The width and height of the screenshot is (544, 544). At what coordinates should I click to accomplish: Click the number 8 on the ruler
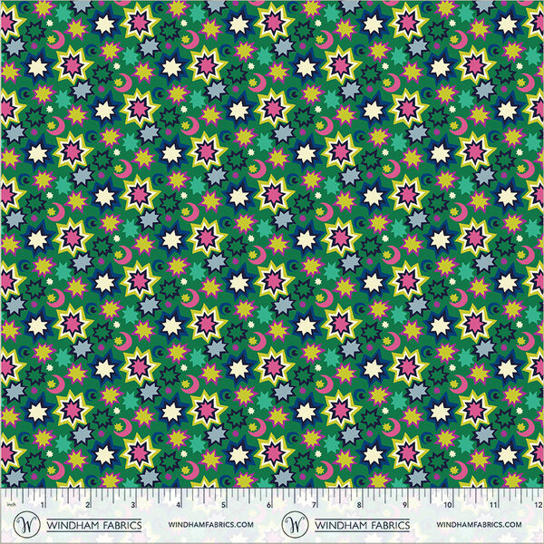tap(359, 504)
